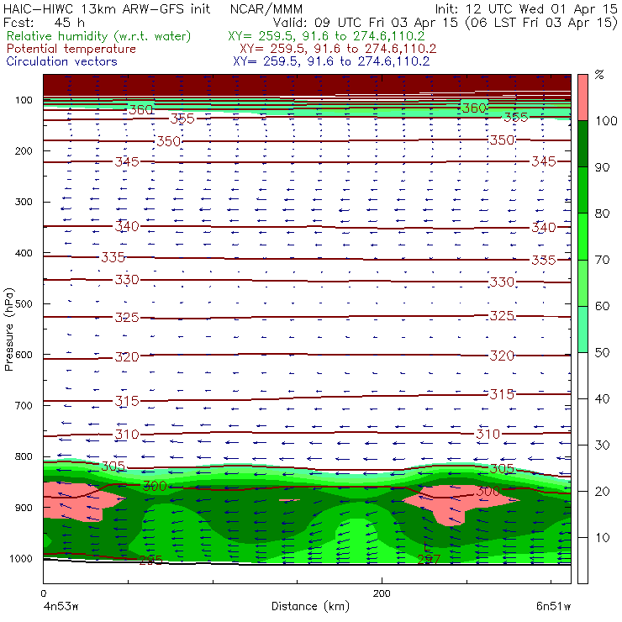Click the darkest green 90–100% colorbar segment
This screenshot has height=622, width=622.
[582, 144]
